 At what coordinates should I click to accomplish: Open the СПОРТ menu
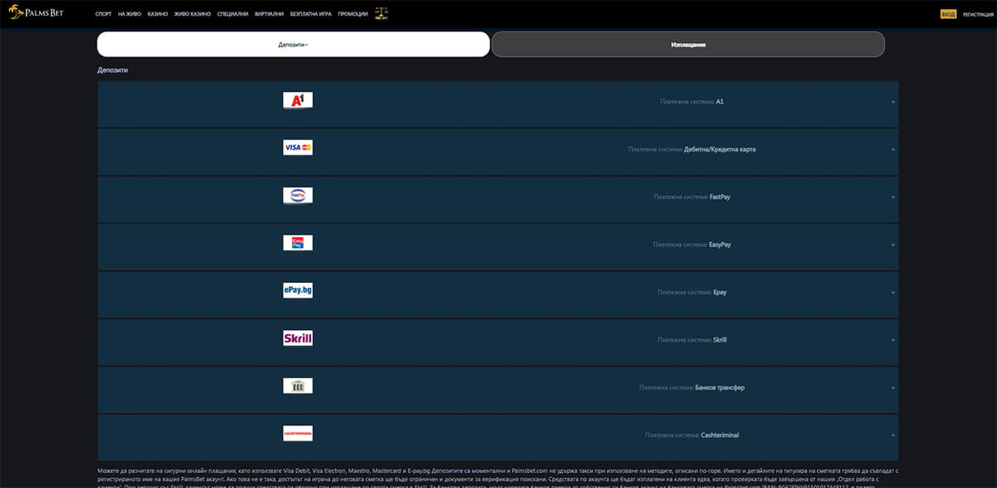(x=103, y=14)
